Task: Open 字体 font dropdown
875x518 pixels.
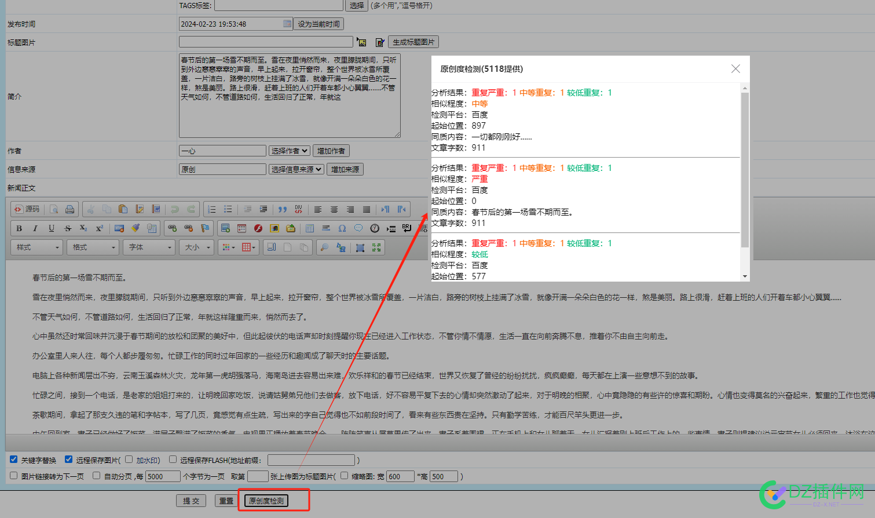Action: (x=149, y=247)
